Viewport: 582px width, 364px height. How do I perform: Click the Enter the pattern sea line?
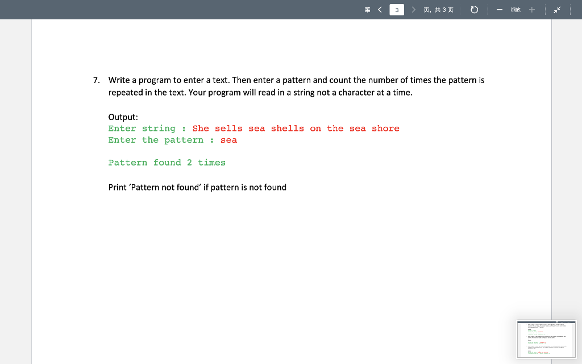pos(172,140)
